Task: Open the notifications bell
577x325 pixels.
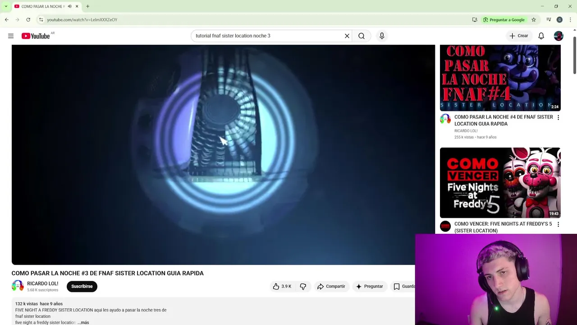Action: pyautogui.click(x=541, y=36)
